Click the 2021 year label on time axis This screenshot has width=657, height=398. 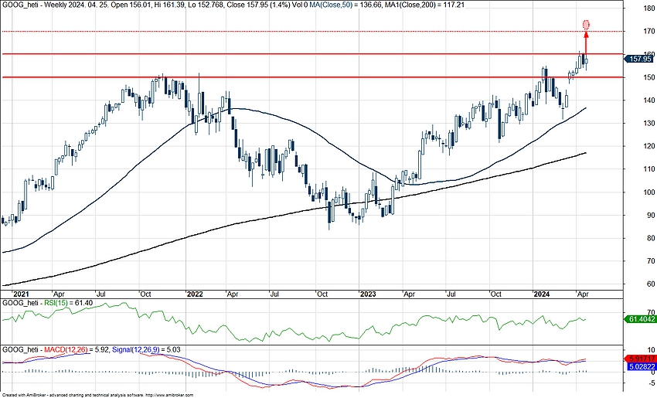pyautogui.click(x=21, y=294)
